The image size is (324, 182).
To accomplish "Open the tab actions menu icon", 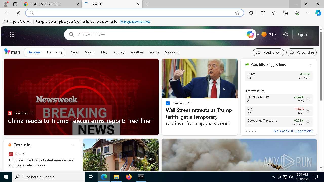I will click(15, 4).
